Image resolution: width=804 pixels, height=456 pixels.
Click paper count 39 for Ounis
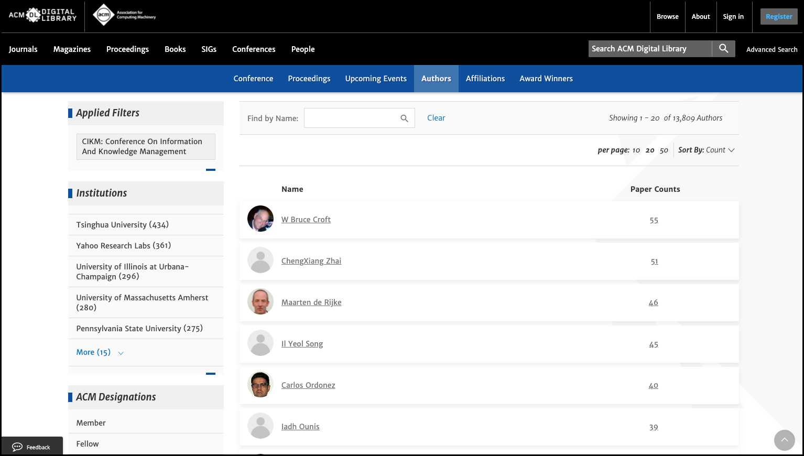654,428
